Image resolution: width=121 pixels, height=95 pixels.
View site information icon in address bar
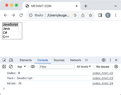[x=31, y=15]
